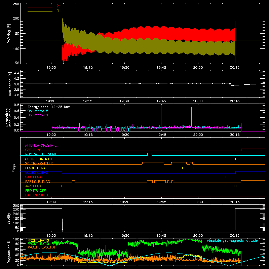
Task: Select the ATTENUATOR_STATE flag label
Action: click(41, 146)
